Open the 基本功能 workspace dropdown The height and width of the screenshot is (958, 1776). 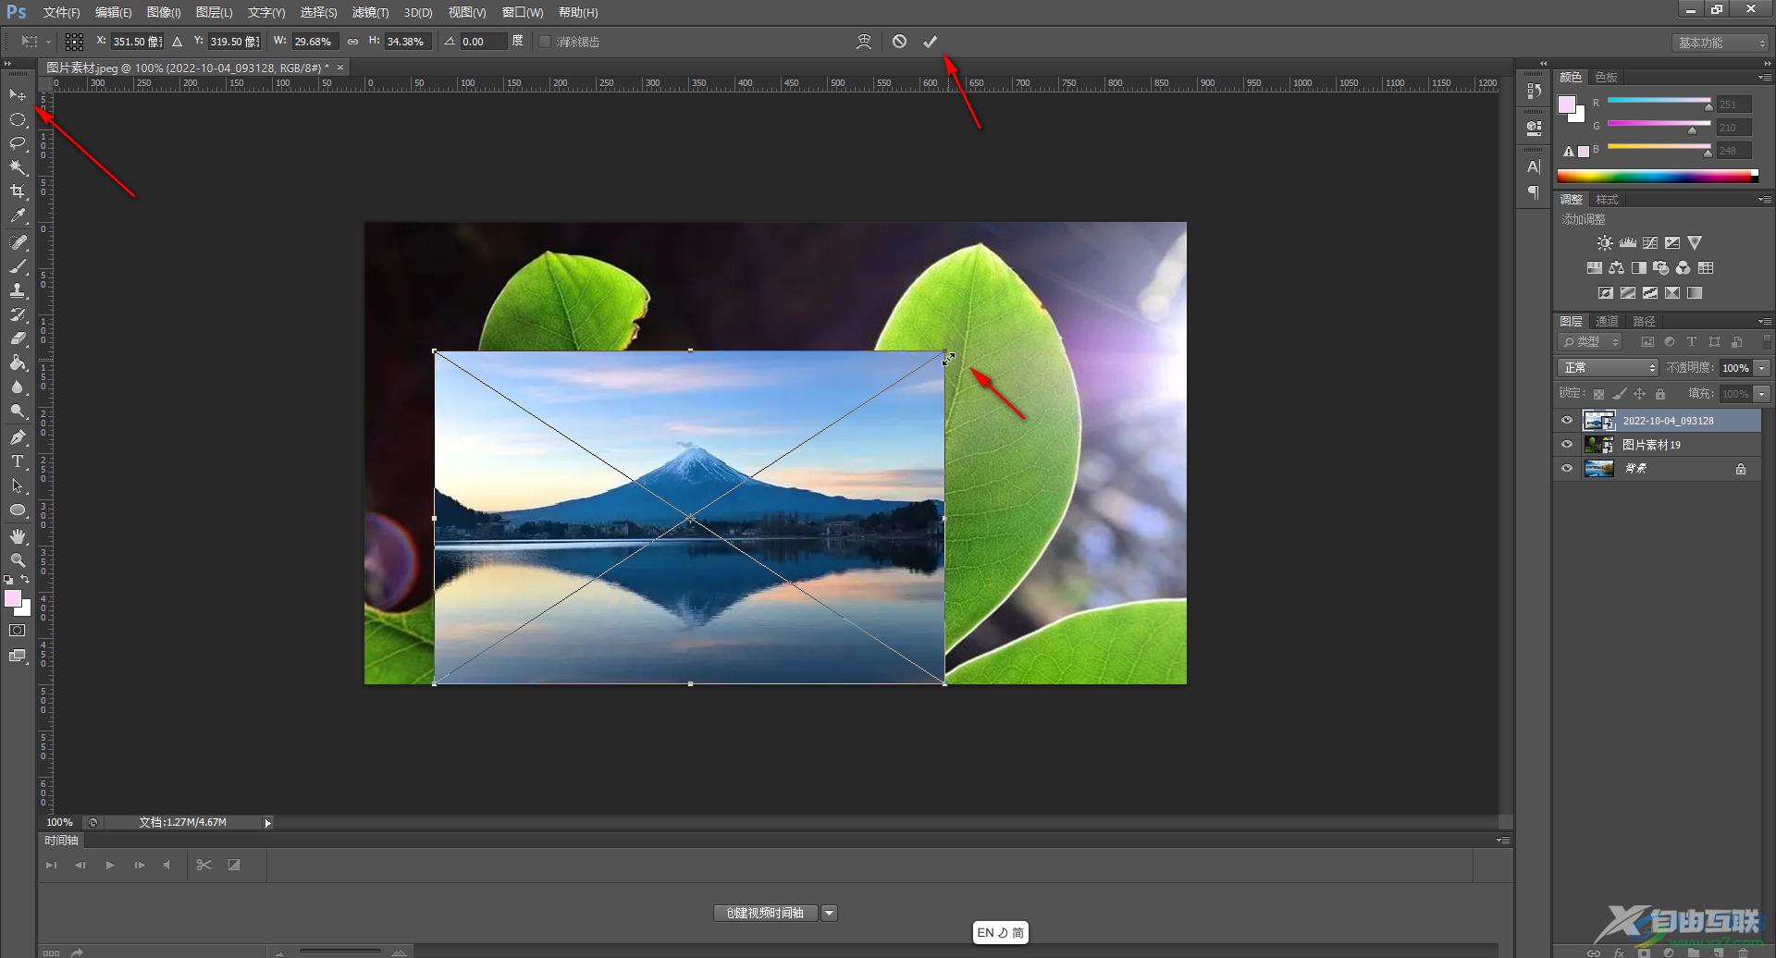(x=1721, y=43)
